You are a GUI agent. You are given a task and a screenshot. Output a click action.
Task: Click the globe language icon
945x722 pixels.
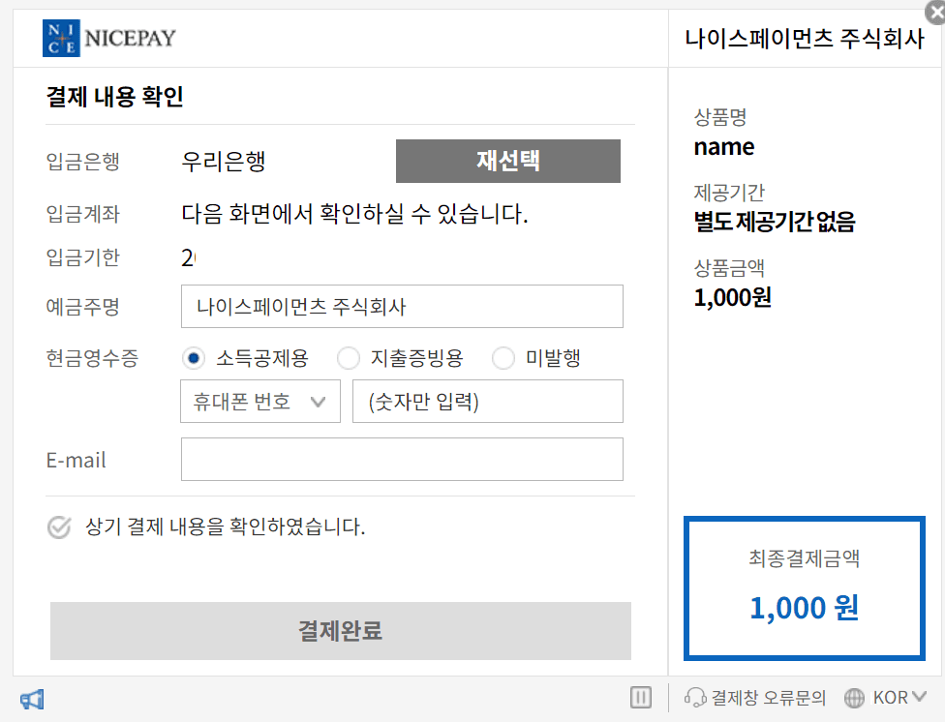click(854, 698)
